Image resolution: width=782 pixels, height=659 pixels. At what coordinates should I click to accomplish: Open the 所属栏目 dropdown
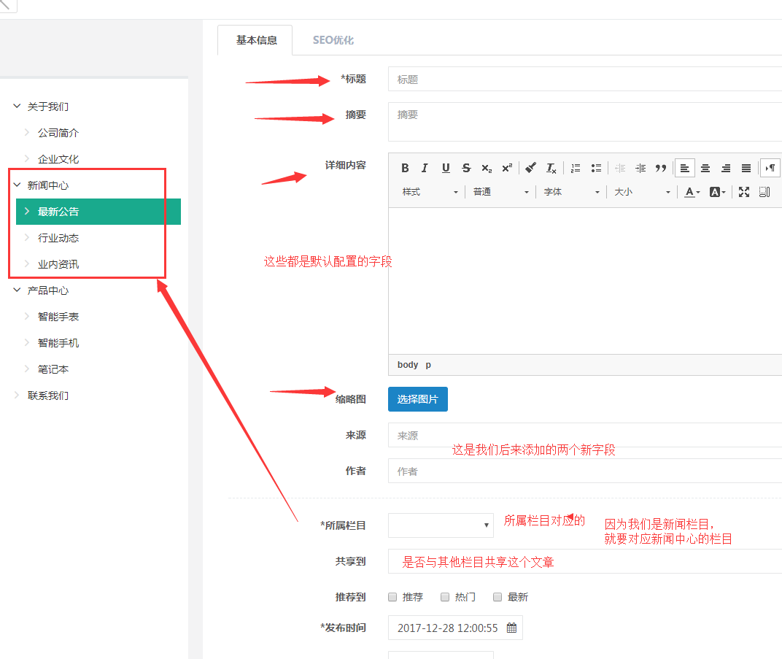pyautogui.click(x=441, y=525)
